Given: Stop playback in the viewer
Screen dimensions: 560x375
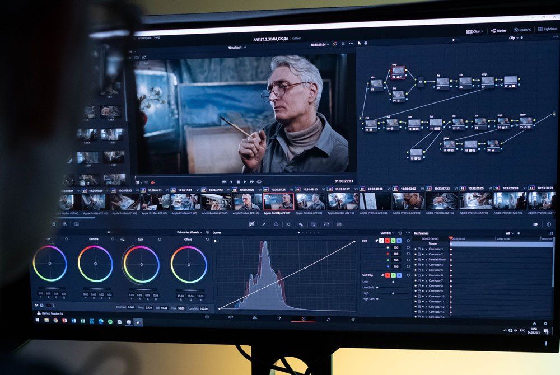Looking at the screenshot, I should coord(238,182).
